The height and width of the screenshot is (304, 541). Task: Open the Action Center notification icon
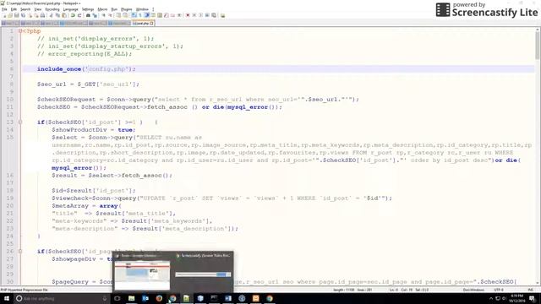[533, 298]
